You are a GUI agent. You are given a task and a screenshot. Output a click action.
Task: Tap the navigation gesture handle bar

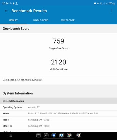point(58,139)
